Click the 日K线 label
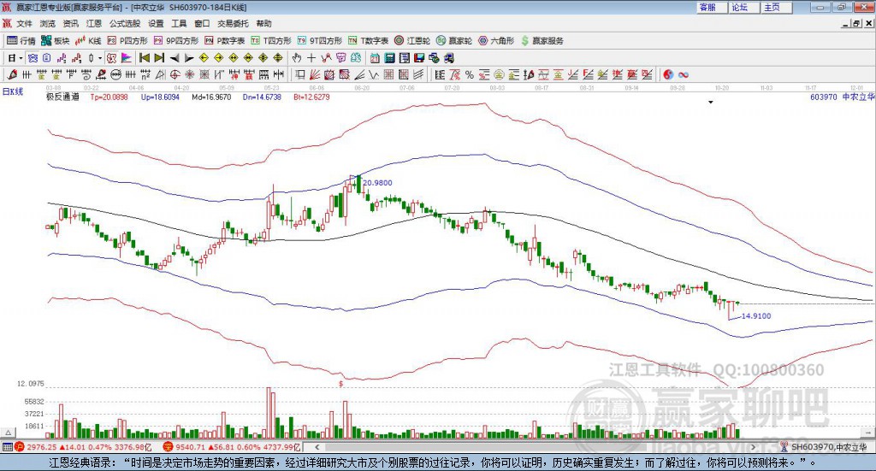The height and width of the screenshot is (471, 876). click(x=13, y=91)
